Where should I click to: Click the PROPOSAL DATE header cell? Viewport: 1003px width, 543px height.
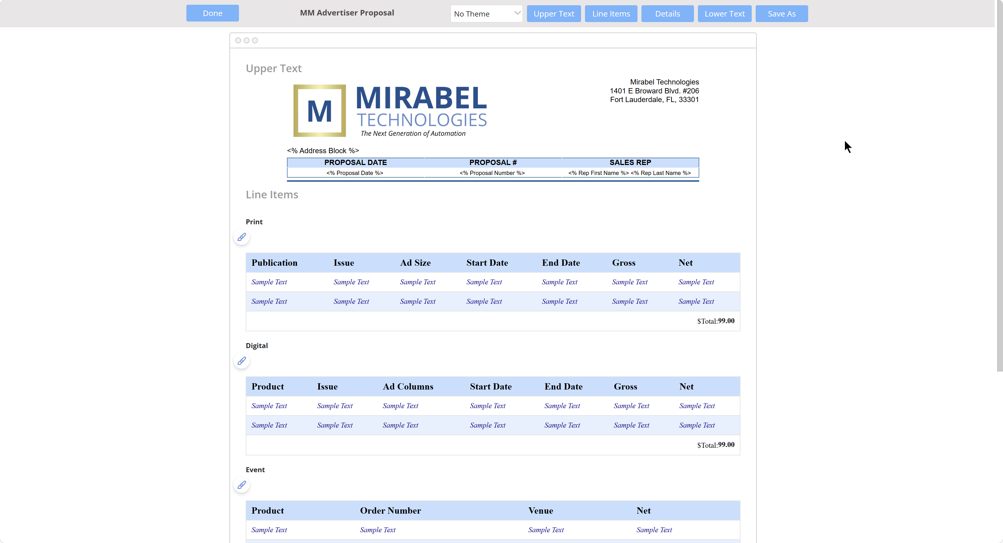[356, 163]
